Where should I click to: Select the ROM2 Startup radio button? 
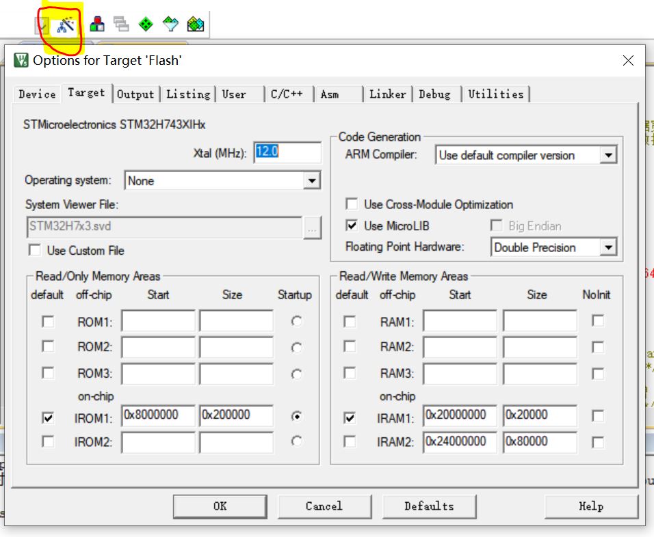[296, 348]
